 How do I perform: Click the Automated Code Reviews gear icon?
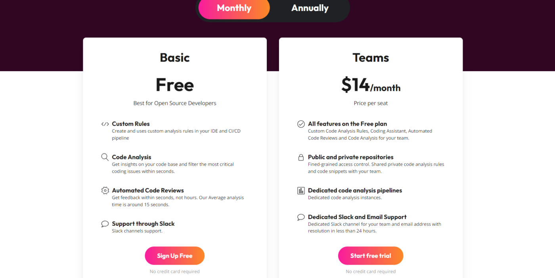coord(105,191)
